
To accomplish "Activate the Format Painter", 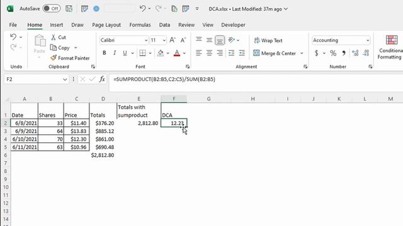I will (x=70, y=58).
